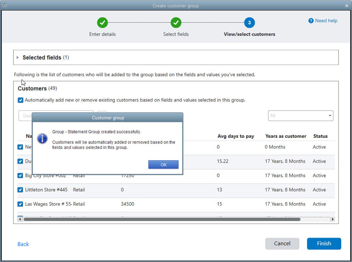Uncheck Big City Store #002 checkbox
The height and width of the screenshot is (262, 352).
coord(20,176)
